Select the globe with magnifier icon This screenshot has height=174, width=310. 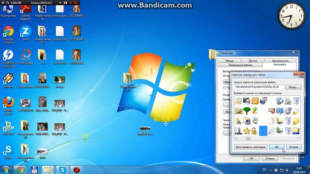click(279, 101)
